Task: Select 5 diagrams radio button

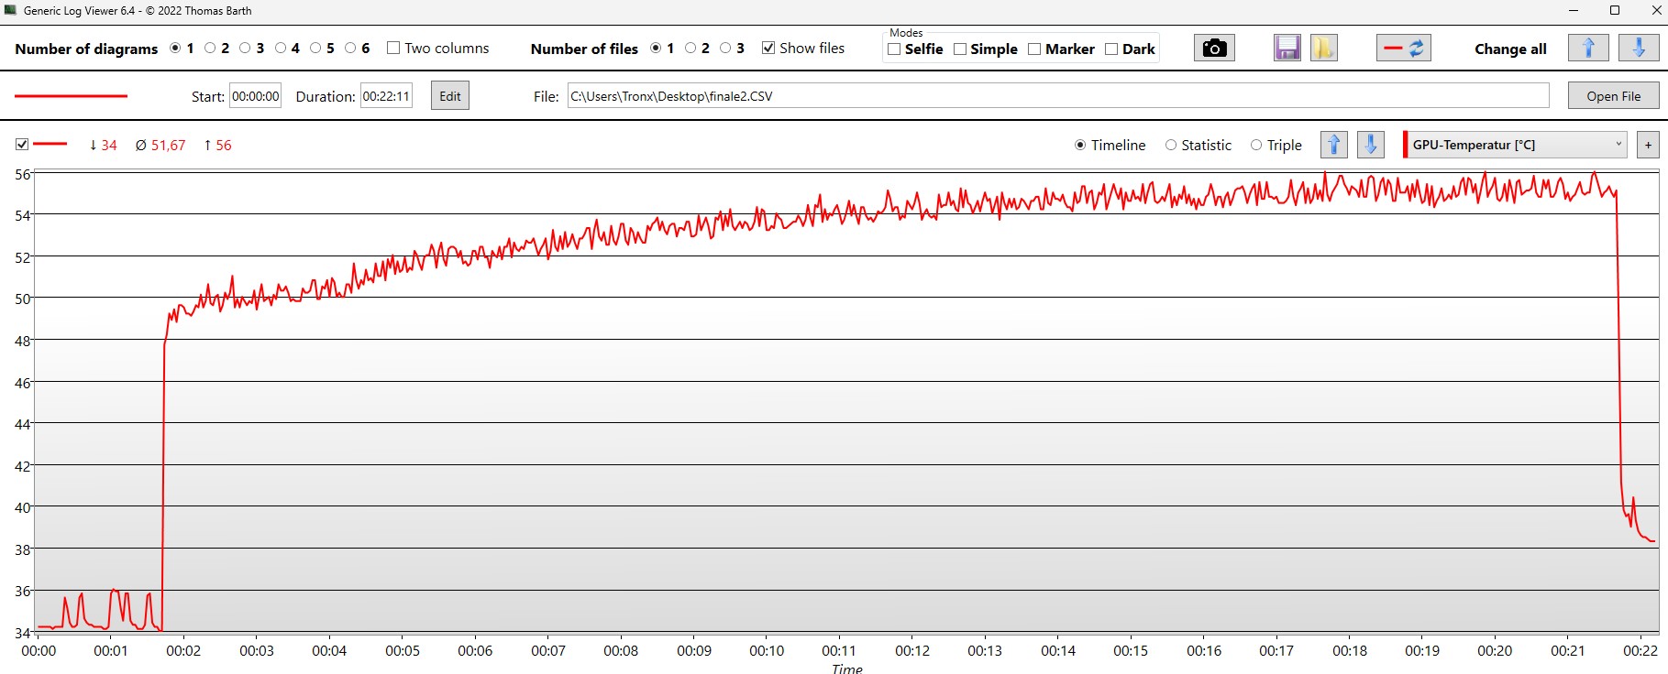Action: [x=315, y=49]
